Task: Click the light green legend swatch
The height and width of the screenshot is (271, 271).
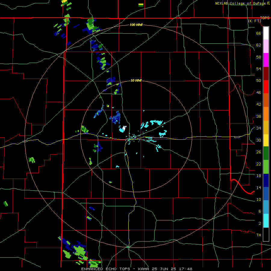Action: (266, 167)
